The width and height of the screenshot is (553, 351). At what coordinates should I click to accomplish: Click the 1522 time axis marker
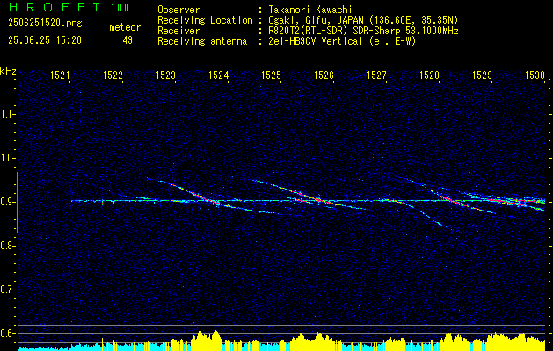pyautogui.click(x=113, y=75)
